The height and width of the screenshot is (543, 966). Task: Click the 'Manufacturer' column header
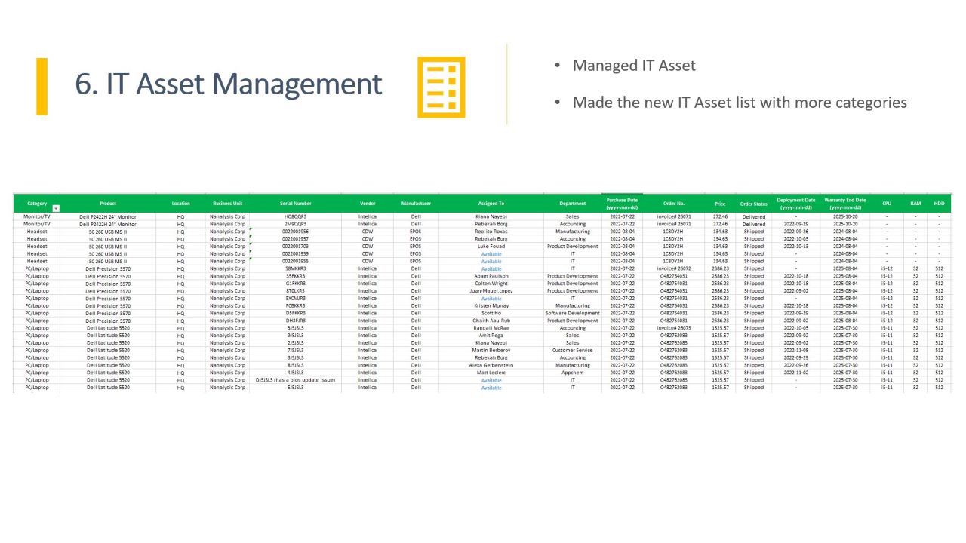[x=416, y=204]
